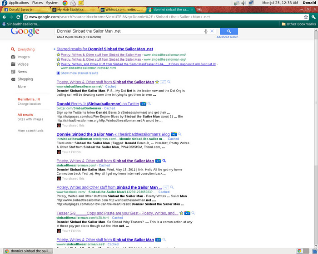This screenshot has height=254, width=318.
Task: Reload the page with the refresh icon
Action: 18,17
